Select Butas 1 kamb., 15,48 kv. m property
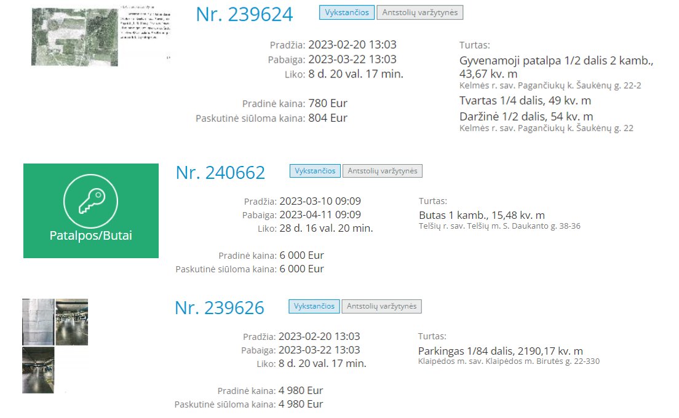The width and height of the screenshot is (679, 418). 482,215
